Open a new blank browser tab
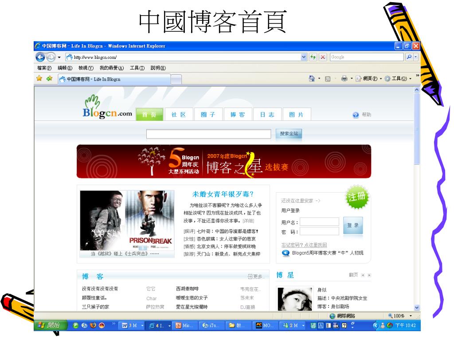454x340 pixels. click(176, 79)
